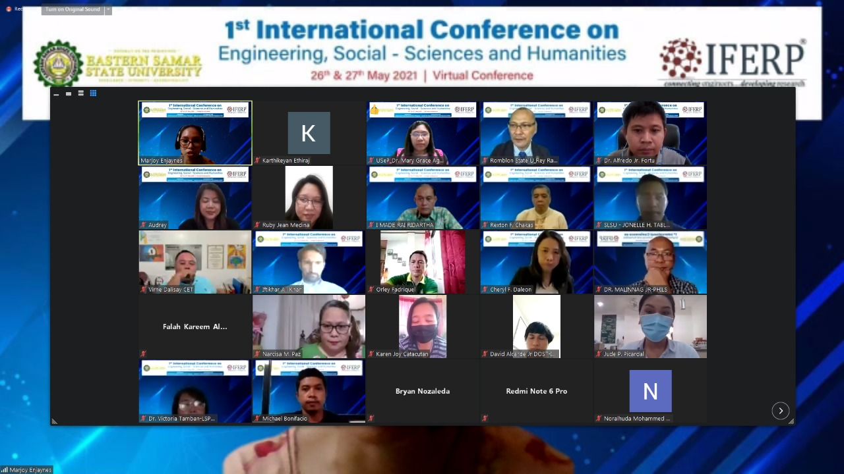Select Dr. Alfredo Jr. Fortu video tile
This screenshot has height=474, width=844.
pyautogui.click(x=650, y=133)
